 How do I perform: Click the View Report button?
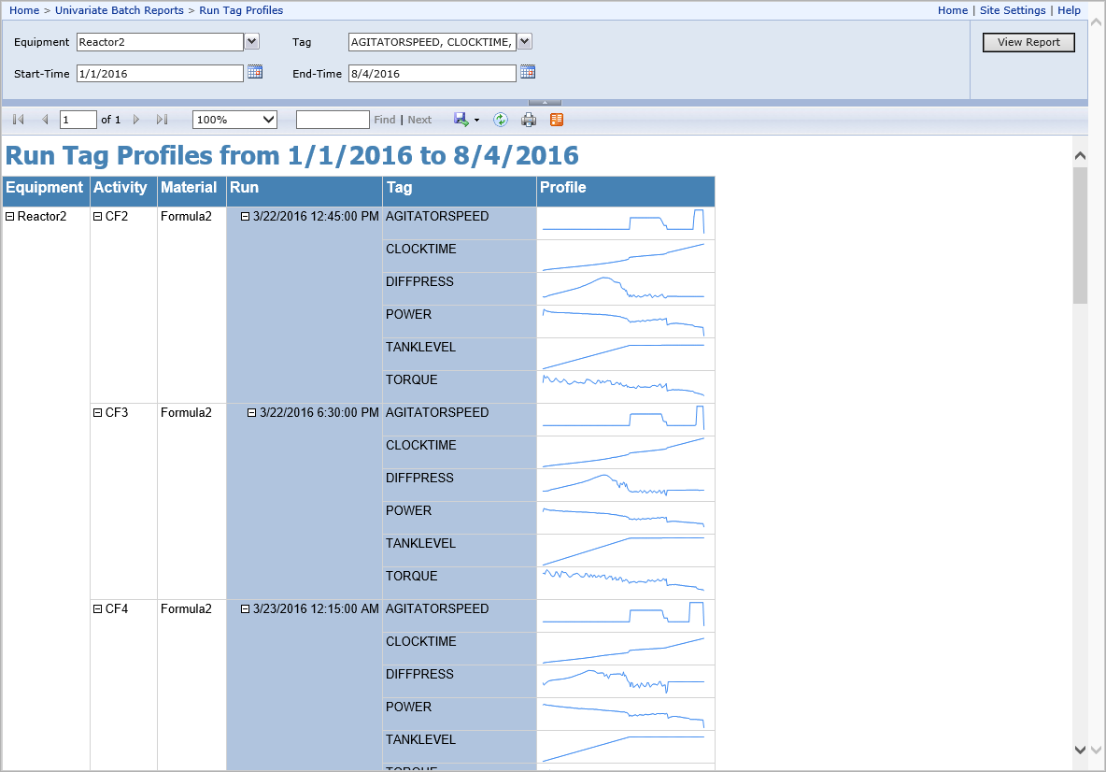click(x=1028, y=42)
